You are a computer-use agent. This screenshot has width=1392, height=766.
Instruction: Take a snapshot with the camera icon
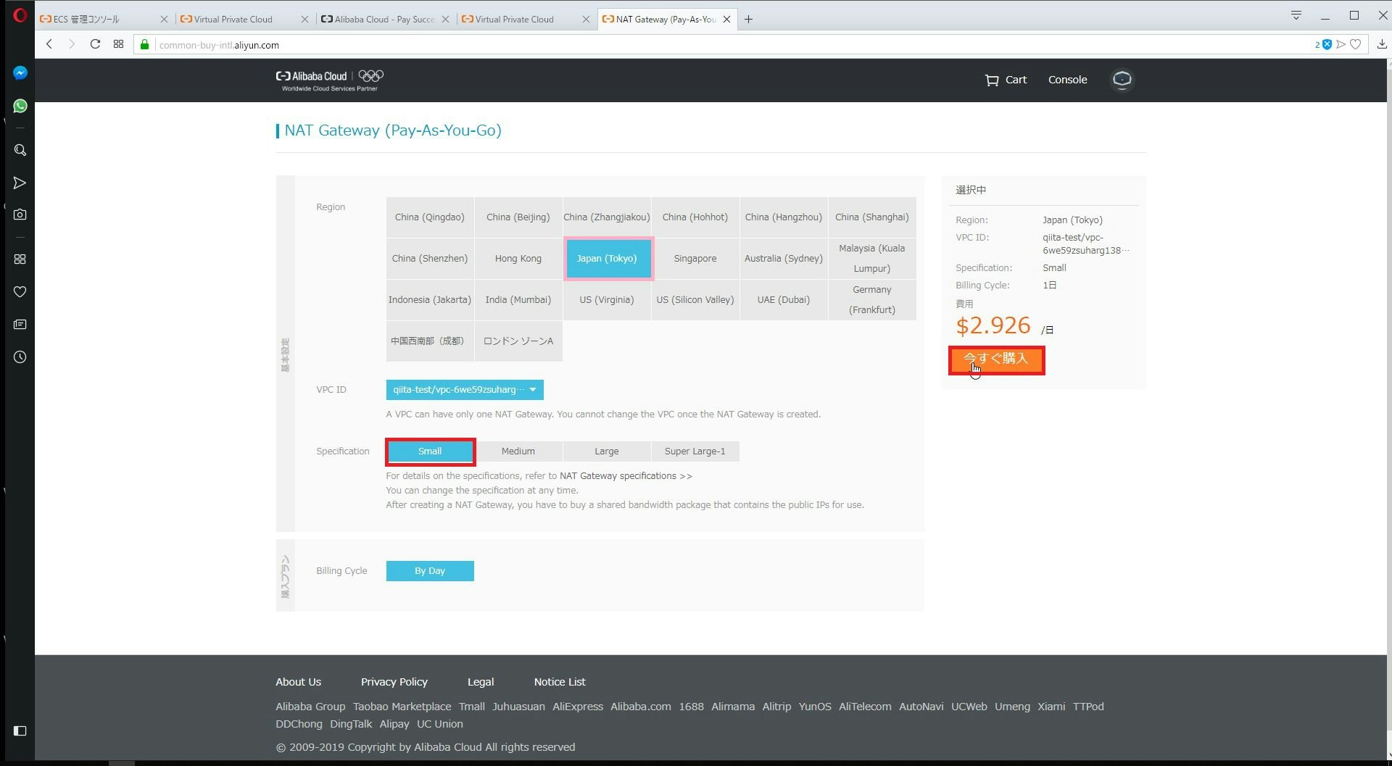[20, 215]
